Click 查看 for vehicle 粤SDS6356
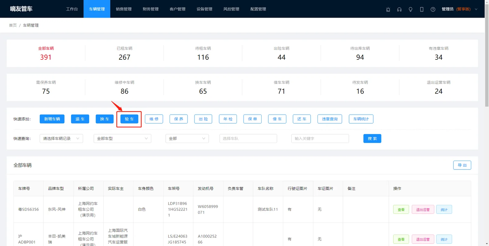Image resolution: width=489 pixels, height=246 pixels. click(401, 209)
